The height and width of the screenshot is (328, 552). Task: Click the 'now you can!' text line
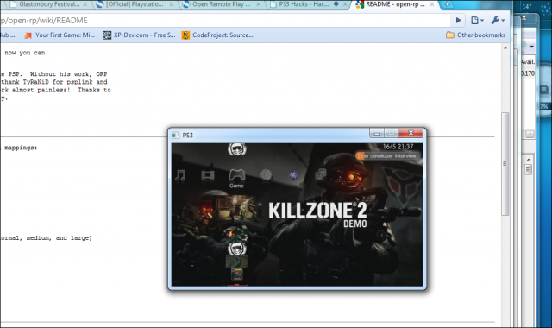pyautogui.click(x=27, y=53)
